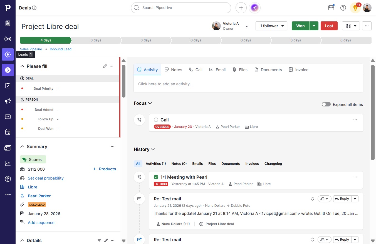
Task: Open the Mail envelope sidebar icon
Action: click(x=8, y=117)
